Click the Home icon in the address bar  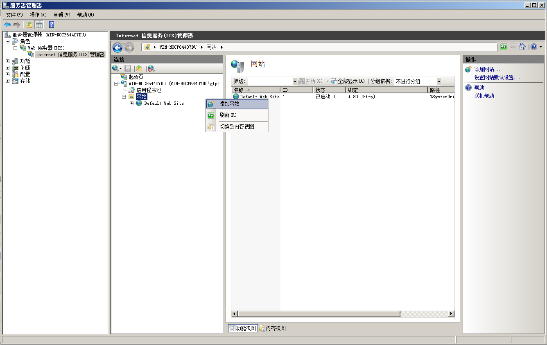(522, 47)
